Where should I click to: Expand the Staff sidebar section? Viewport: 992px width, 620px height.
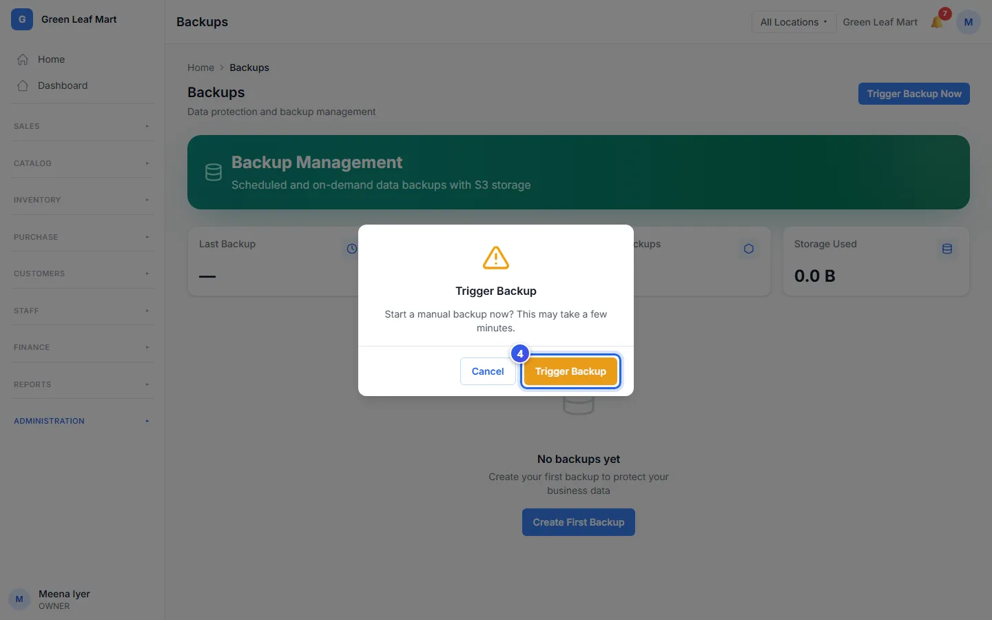(82, 311)
